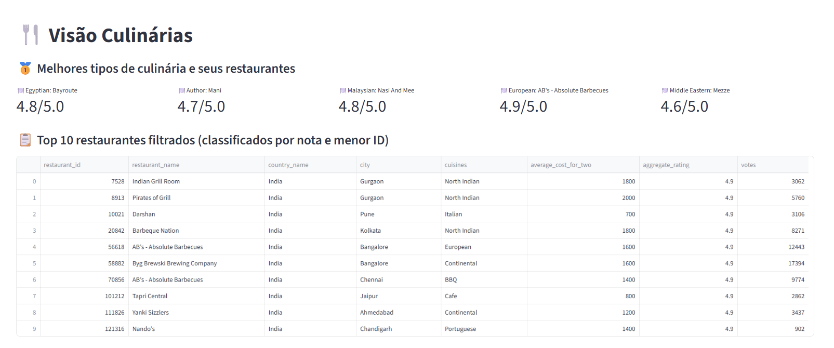Click the plate icon next to Malaysian: Nasi And Mee
The width and height of the screenshot is (834, 348).
343,90
